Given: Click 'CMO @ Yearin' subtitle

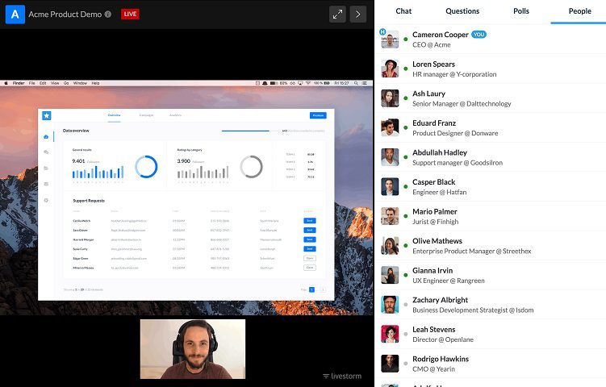Looking at the screenshot, I should click(433, 368).
